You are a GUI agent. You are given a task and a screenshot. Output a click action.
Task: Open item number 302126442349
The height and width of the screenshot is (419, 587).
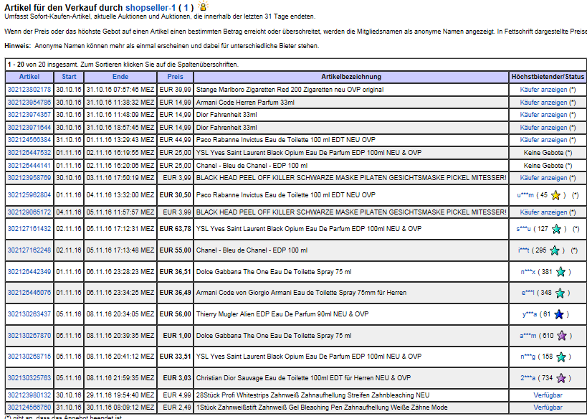point(29,272)
